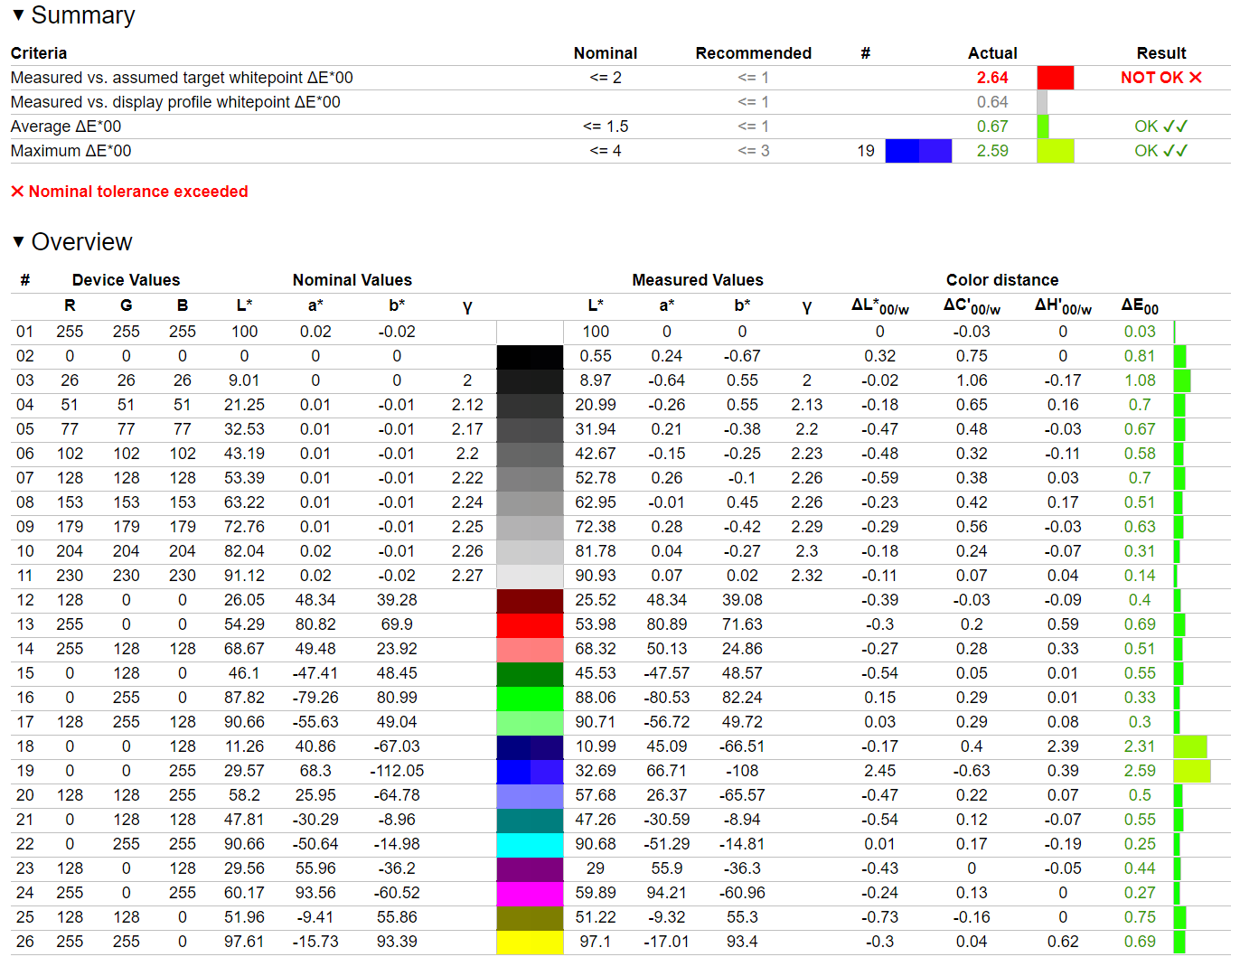
Task: Click the Result column header
Action: [1161, 53]
